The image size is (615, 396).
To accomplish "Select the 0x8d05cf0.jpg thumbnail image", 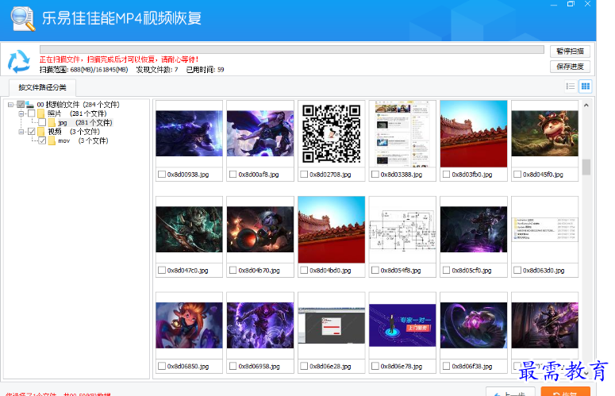I will [x=474, y=230].
